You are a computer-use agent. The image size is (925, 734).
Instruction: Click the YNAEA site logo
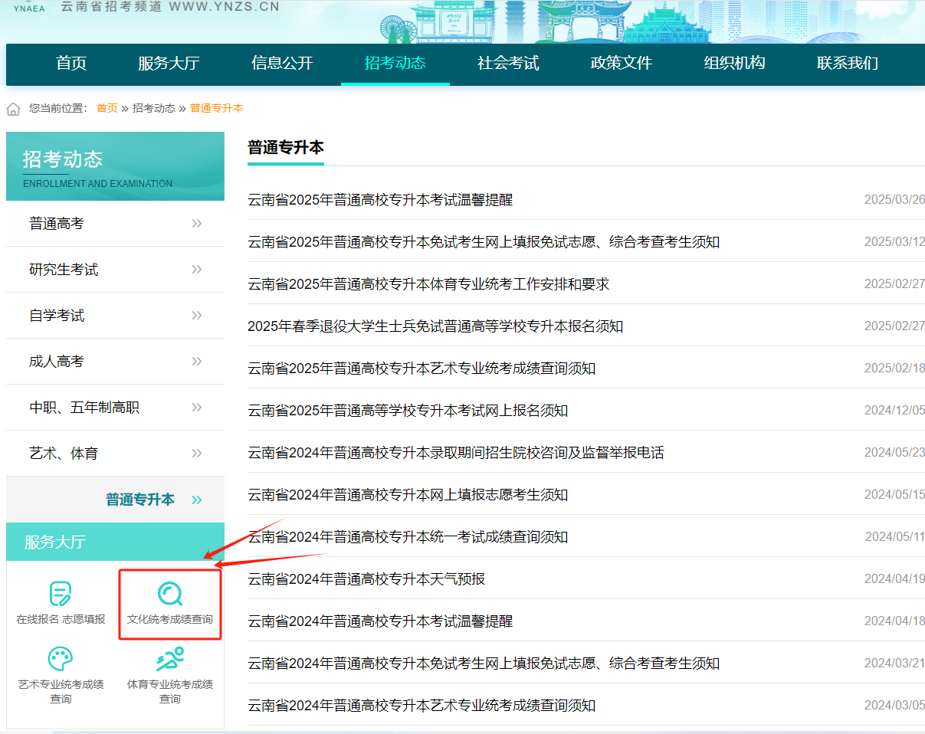[28, 8]
